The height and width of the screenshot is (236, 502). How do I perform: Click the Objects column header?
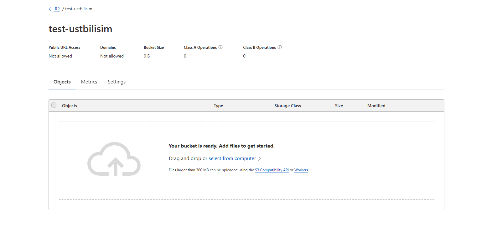[70, 106]
